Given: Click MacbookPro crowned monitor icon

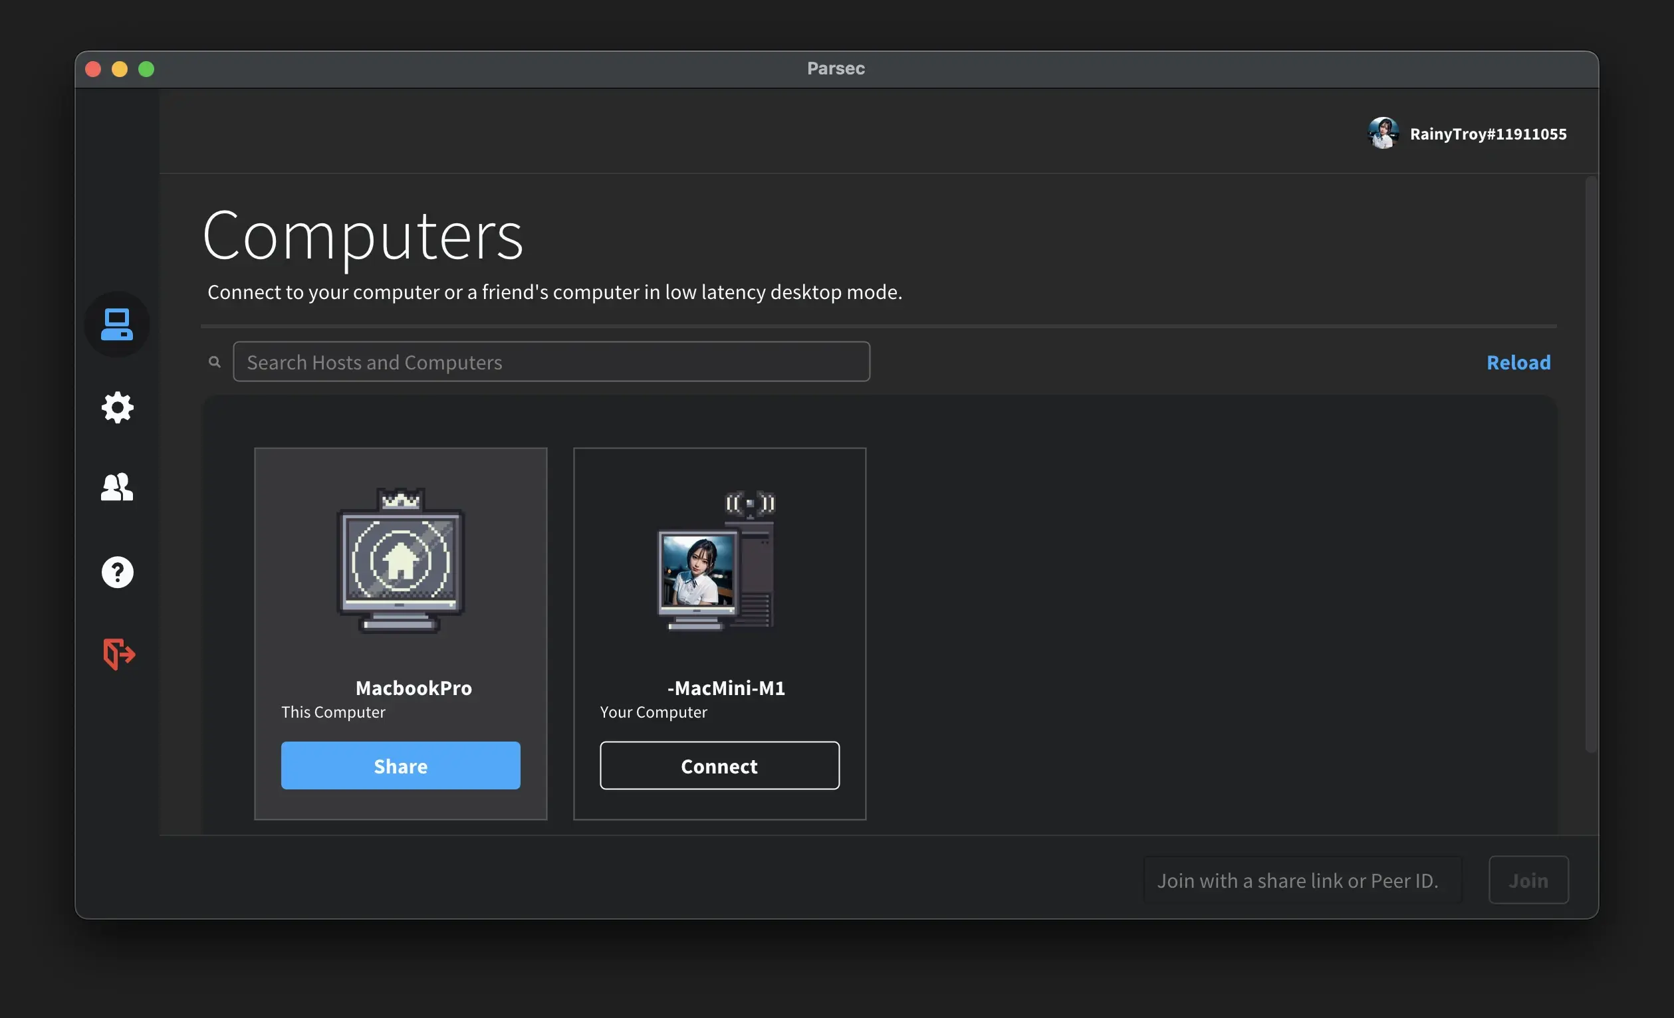Looking at the screenshot, I should [401, 560].
